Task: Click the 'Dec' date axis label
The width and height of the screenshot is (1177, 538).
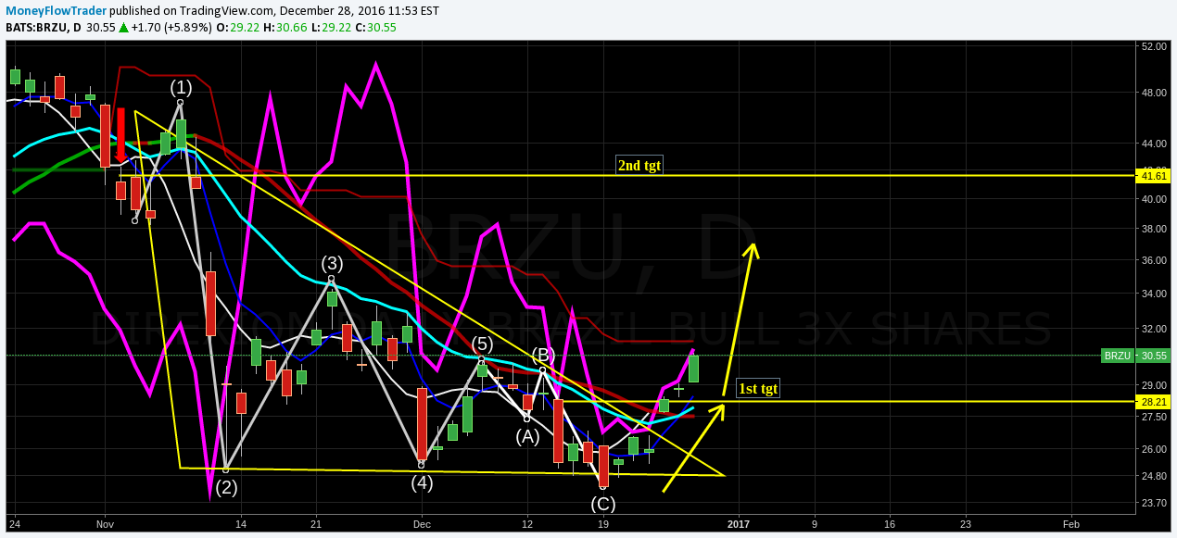Action: 422,523
